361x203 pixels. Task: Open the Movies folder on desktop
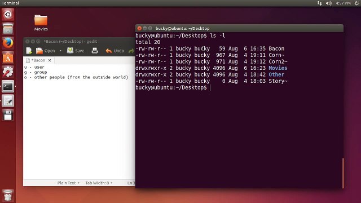point(41,23)
